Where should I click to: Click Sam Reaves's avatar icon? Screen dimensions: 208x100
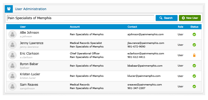[x=12, y=86]
